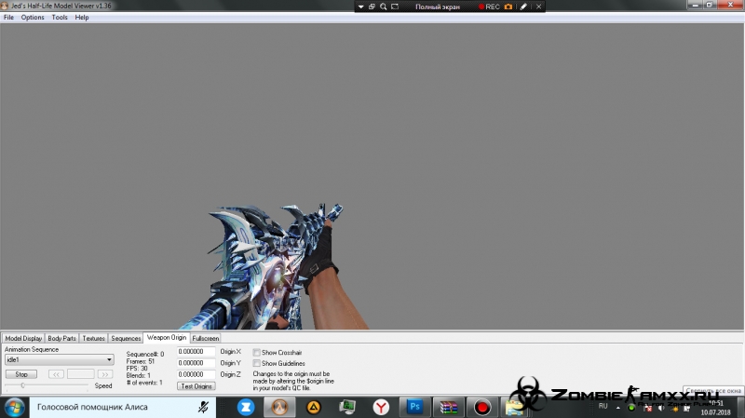This screenshot has height=418, width=745.
Task: Click the Origin X value field
Action: (x=196, y=352)
